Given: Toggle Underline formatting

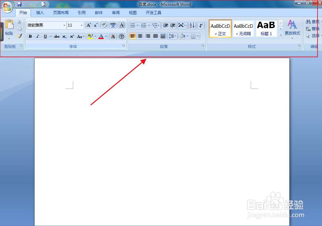Looking at the screenshot, I should pos(45,36).
